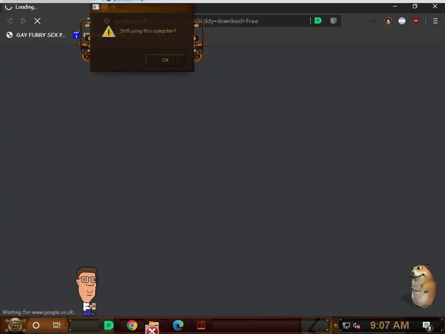Go forward to the next page
This screenshot has width=445, height=334.
point(23,21)
